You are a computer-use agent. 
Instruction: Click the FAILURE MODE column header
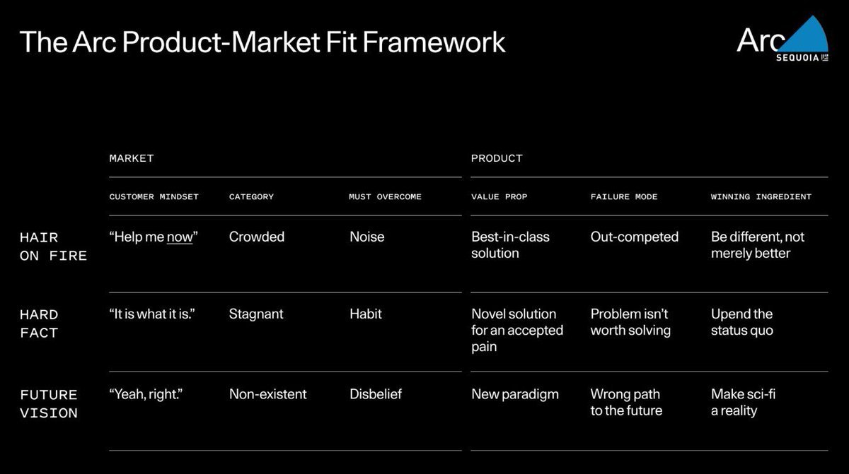coord(623,196)
